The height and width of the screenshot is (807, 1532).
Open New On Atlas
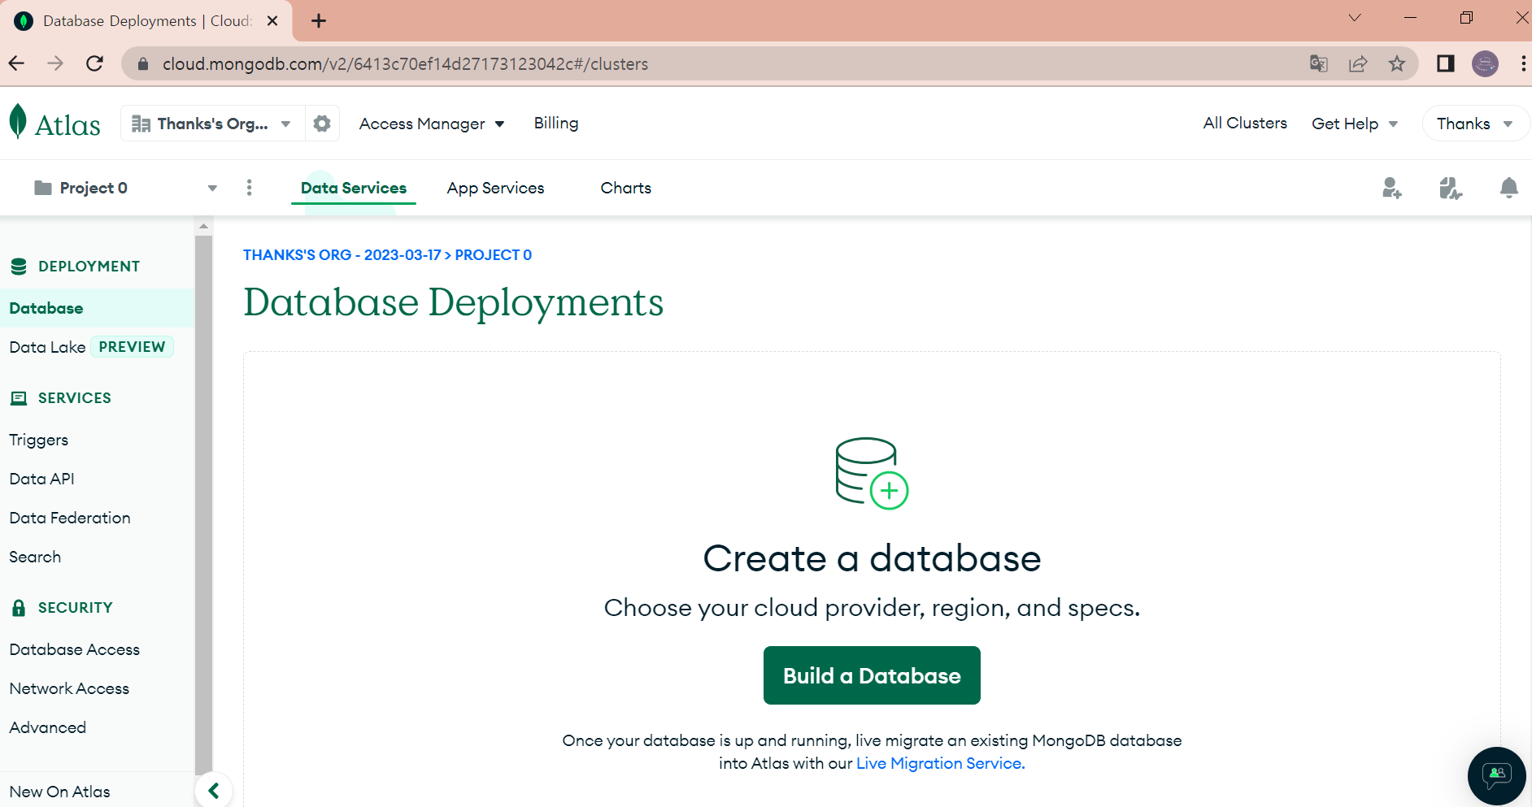[59, 792]
